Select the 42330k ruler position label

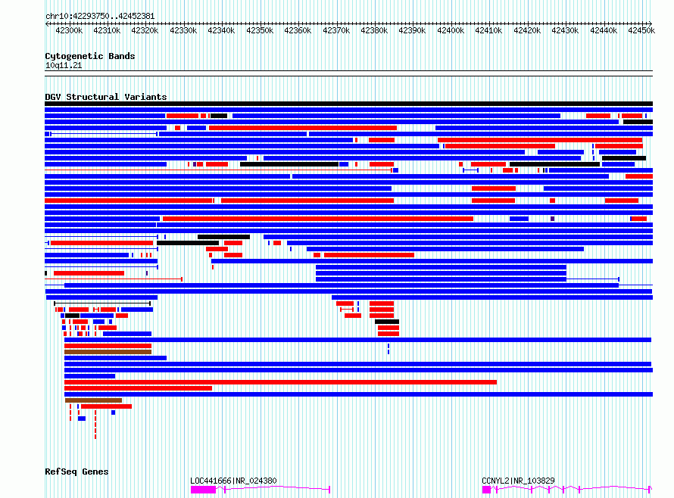point(183,30)
